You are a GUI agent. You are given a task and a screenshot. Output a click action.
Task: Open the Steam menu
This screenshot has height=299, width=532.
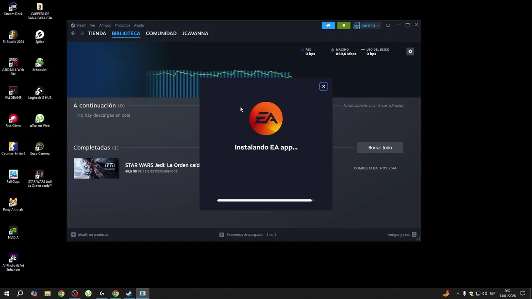tap(79, 25)
